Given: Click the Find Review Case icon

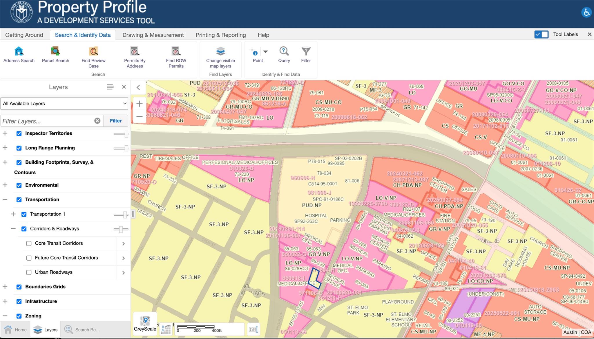Looking at the screenshot, I should pyautogui.click(x=93, y=52).
